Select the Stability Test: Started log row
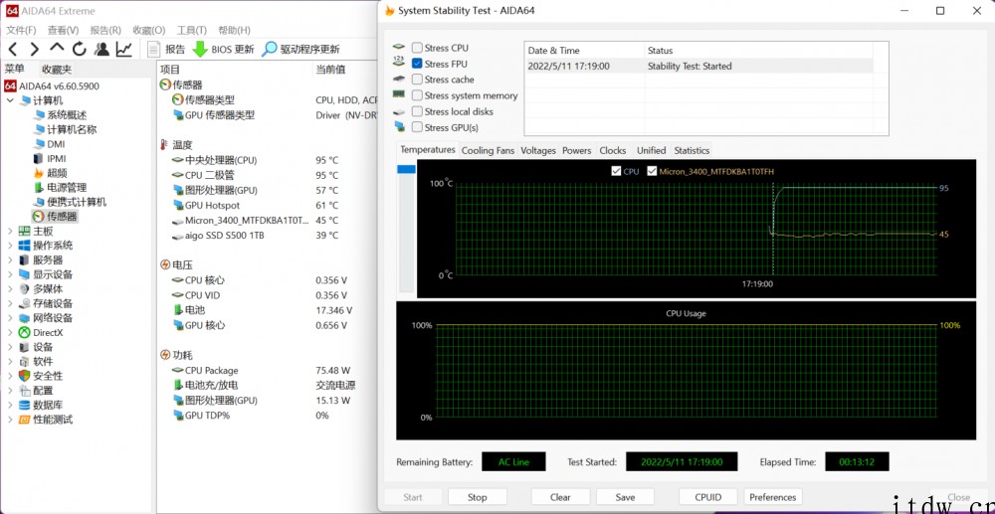 [x=698, y=66]
